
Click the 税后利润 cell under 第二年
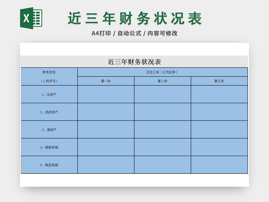163,165
